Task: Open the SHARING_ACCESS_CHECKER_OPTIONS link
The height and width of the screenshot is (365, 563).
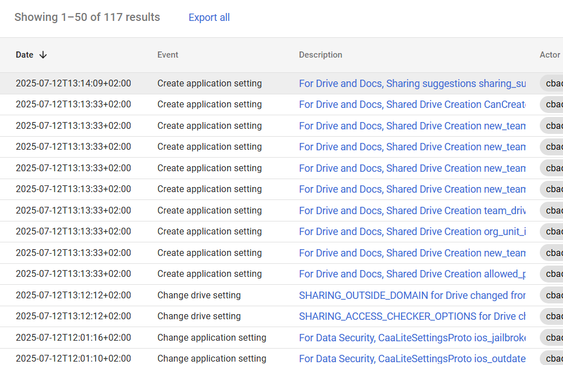Action: click(412, 316)
